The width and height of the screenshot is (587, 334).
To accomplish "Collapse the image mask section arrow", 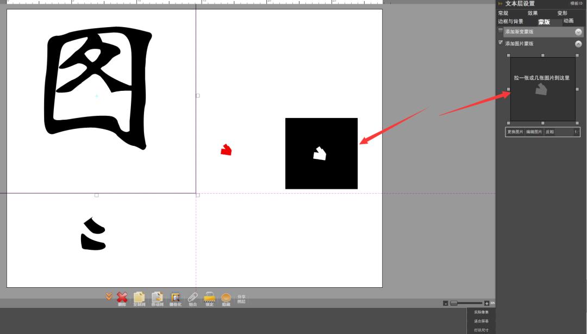I will pos(578,44).
